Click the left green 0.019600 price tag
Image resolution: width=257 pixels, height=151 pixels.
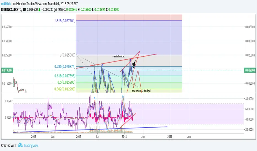[7, 70]
